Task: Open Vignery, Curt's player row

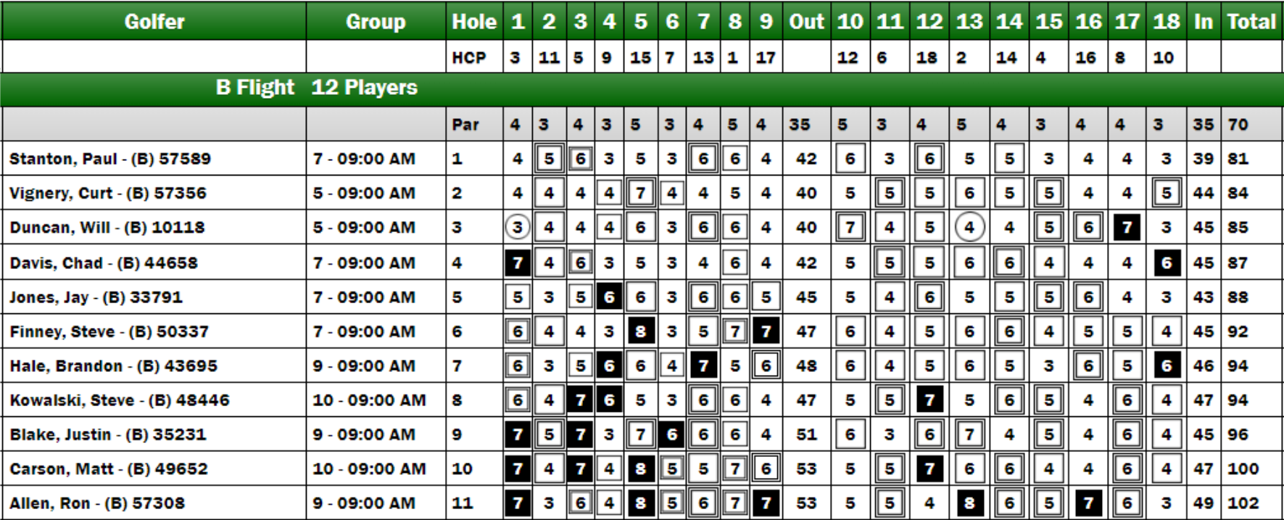Action: click(x=642, y=193)
